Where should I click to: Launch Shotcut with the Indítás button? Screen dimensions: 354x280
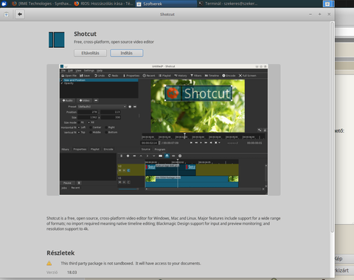(126, 53)
